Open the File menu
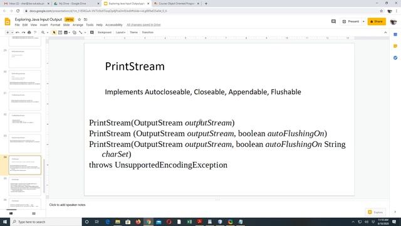This screenshot has height=226, width=401. [x=17, y=25]
